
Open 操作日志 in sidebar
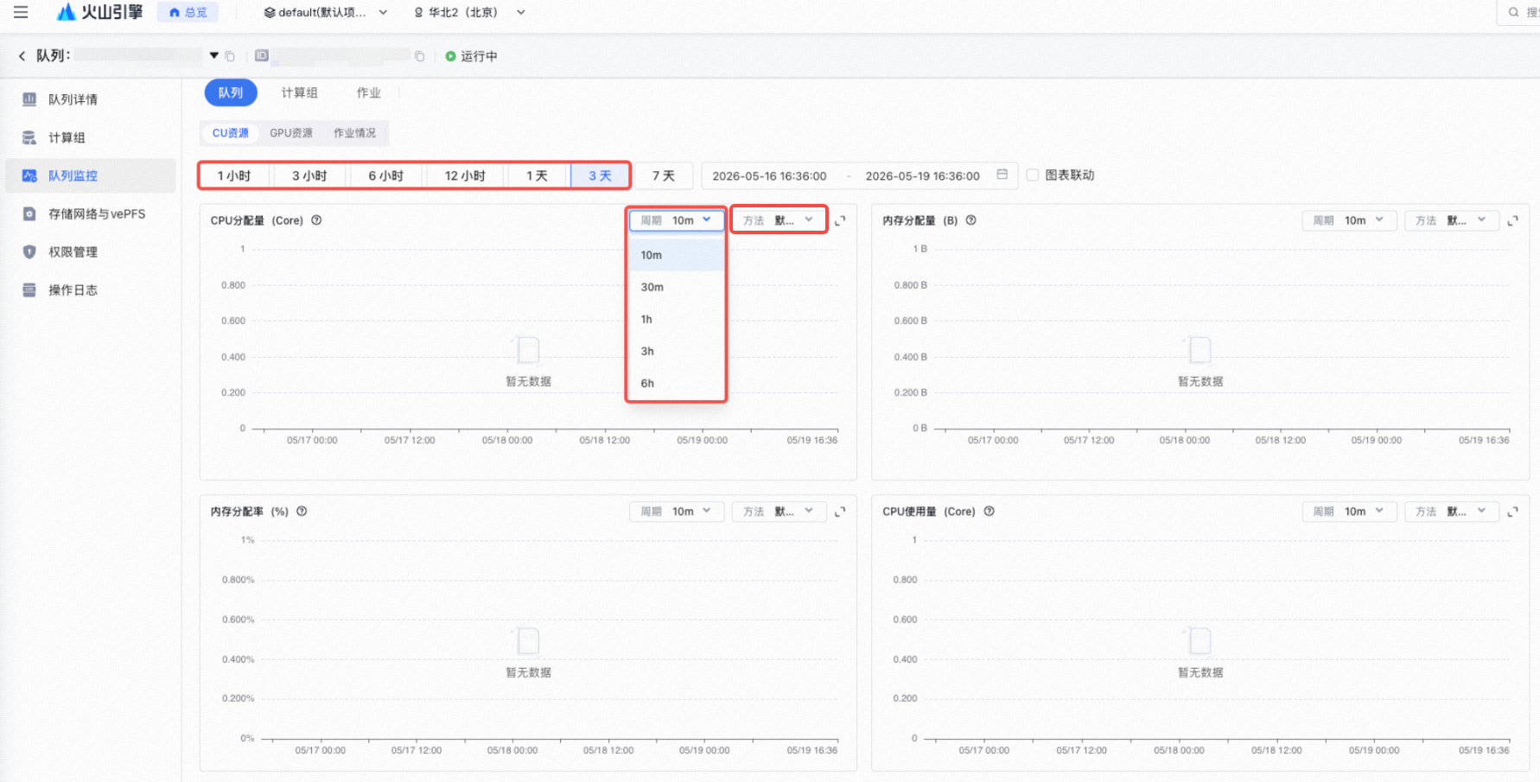[91, 289]
